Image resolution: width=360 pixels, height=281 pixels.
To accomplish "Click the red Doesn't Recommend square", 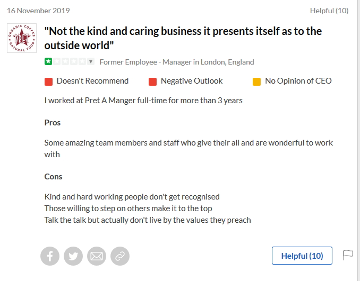I will (49, 81).
